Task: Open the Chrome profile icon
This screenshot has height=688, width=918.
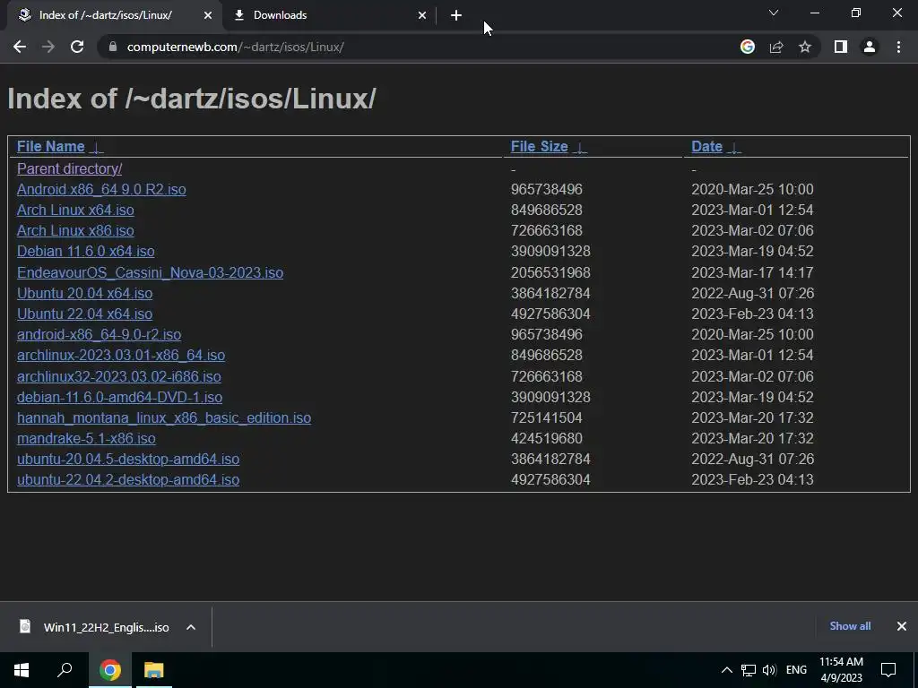Action: [x=870, y=47]
